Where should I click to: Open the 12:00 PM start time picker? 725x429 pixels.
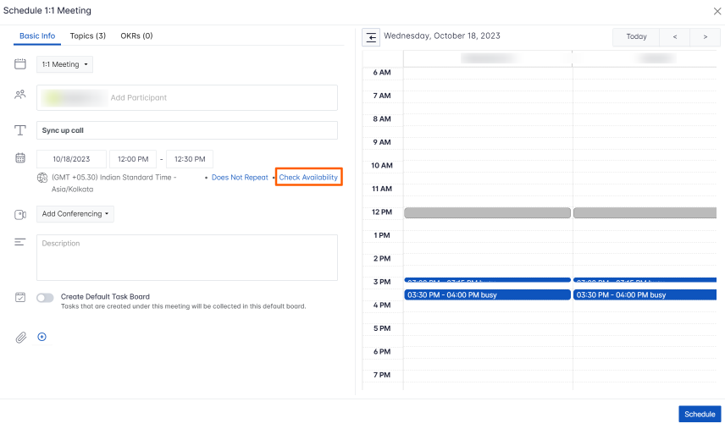pos(133,159)
